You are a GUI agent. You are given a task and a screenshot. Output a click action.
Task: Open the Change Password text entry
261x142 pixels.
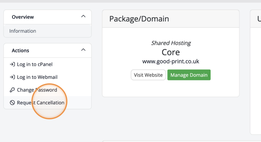(37, 90)
